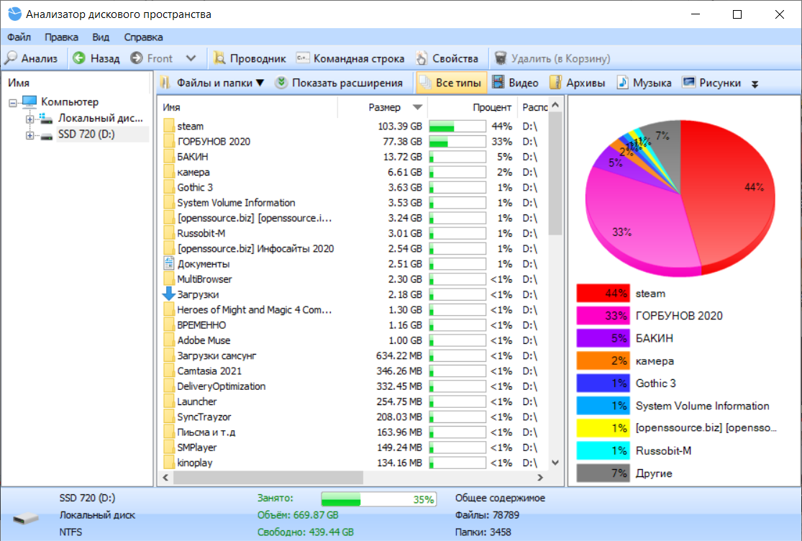Click the Анализ magnifier icon
Screen dimensions: 802x541
click(x=11, y=58)
